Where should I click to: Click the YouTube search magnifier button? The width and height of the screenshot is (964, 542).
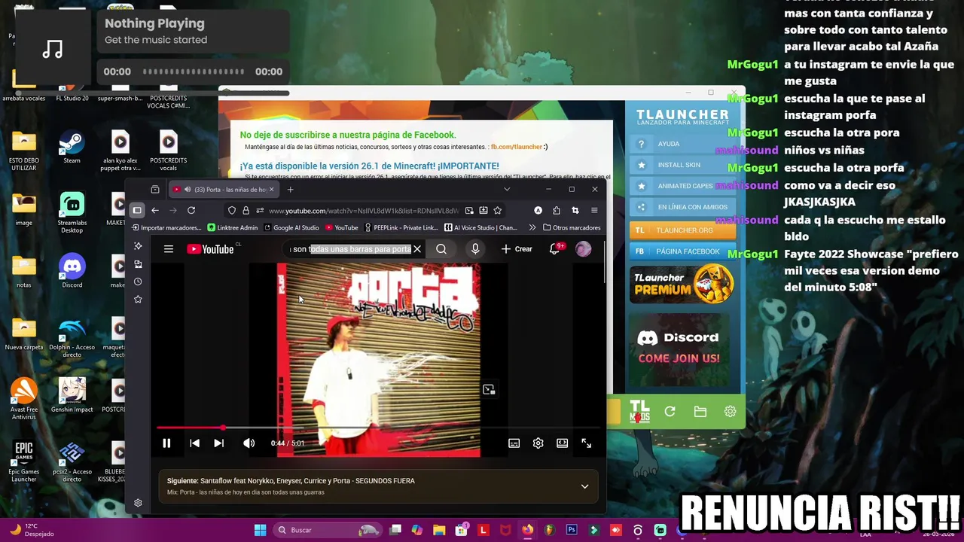(441, 249)
